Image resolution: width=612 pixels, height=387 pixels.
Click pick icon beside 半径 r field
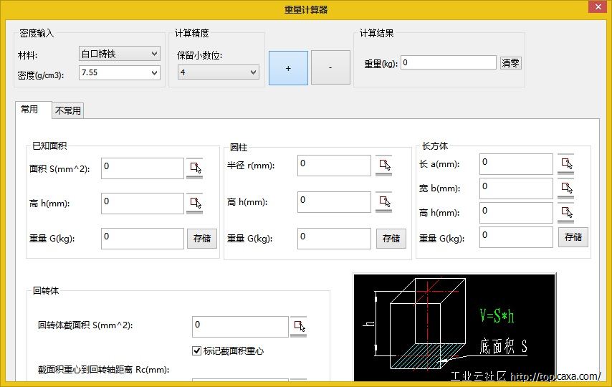(x=383, y=164)
